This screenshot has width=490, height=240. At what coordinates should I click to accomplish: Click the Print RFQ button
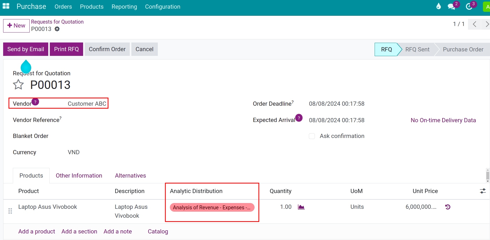[x=66, y=49]
